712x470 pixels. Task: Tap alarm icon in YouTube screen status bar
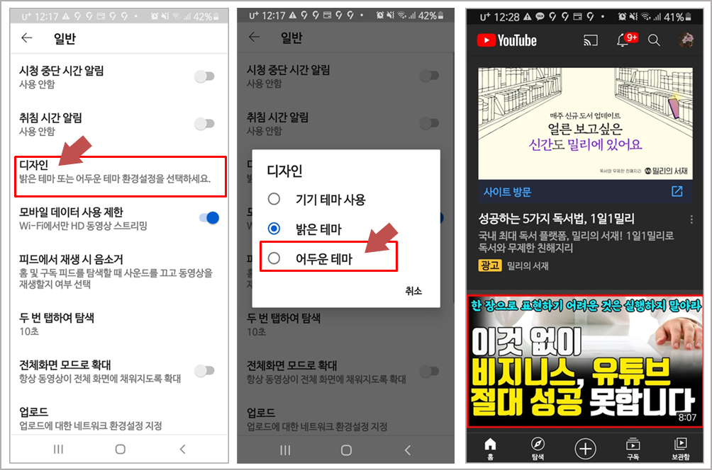tap(622, 17)
